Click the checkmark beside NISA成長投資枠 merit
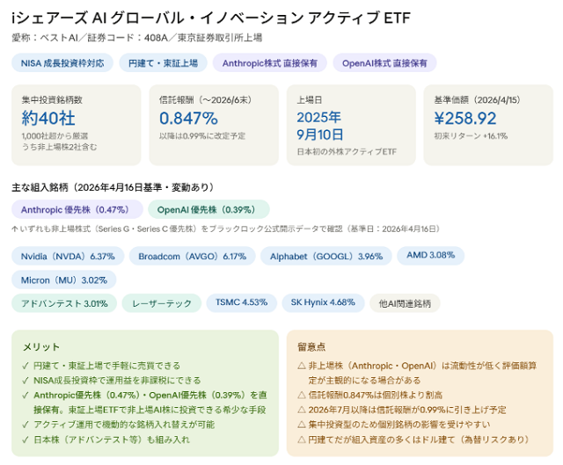The height and width of the screenshot is (465, 563). click(25, 380)
